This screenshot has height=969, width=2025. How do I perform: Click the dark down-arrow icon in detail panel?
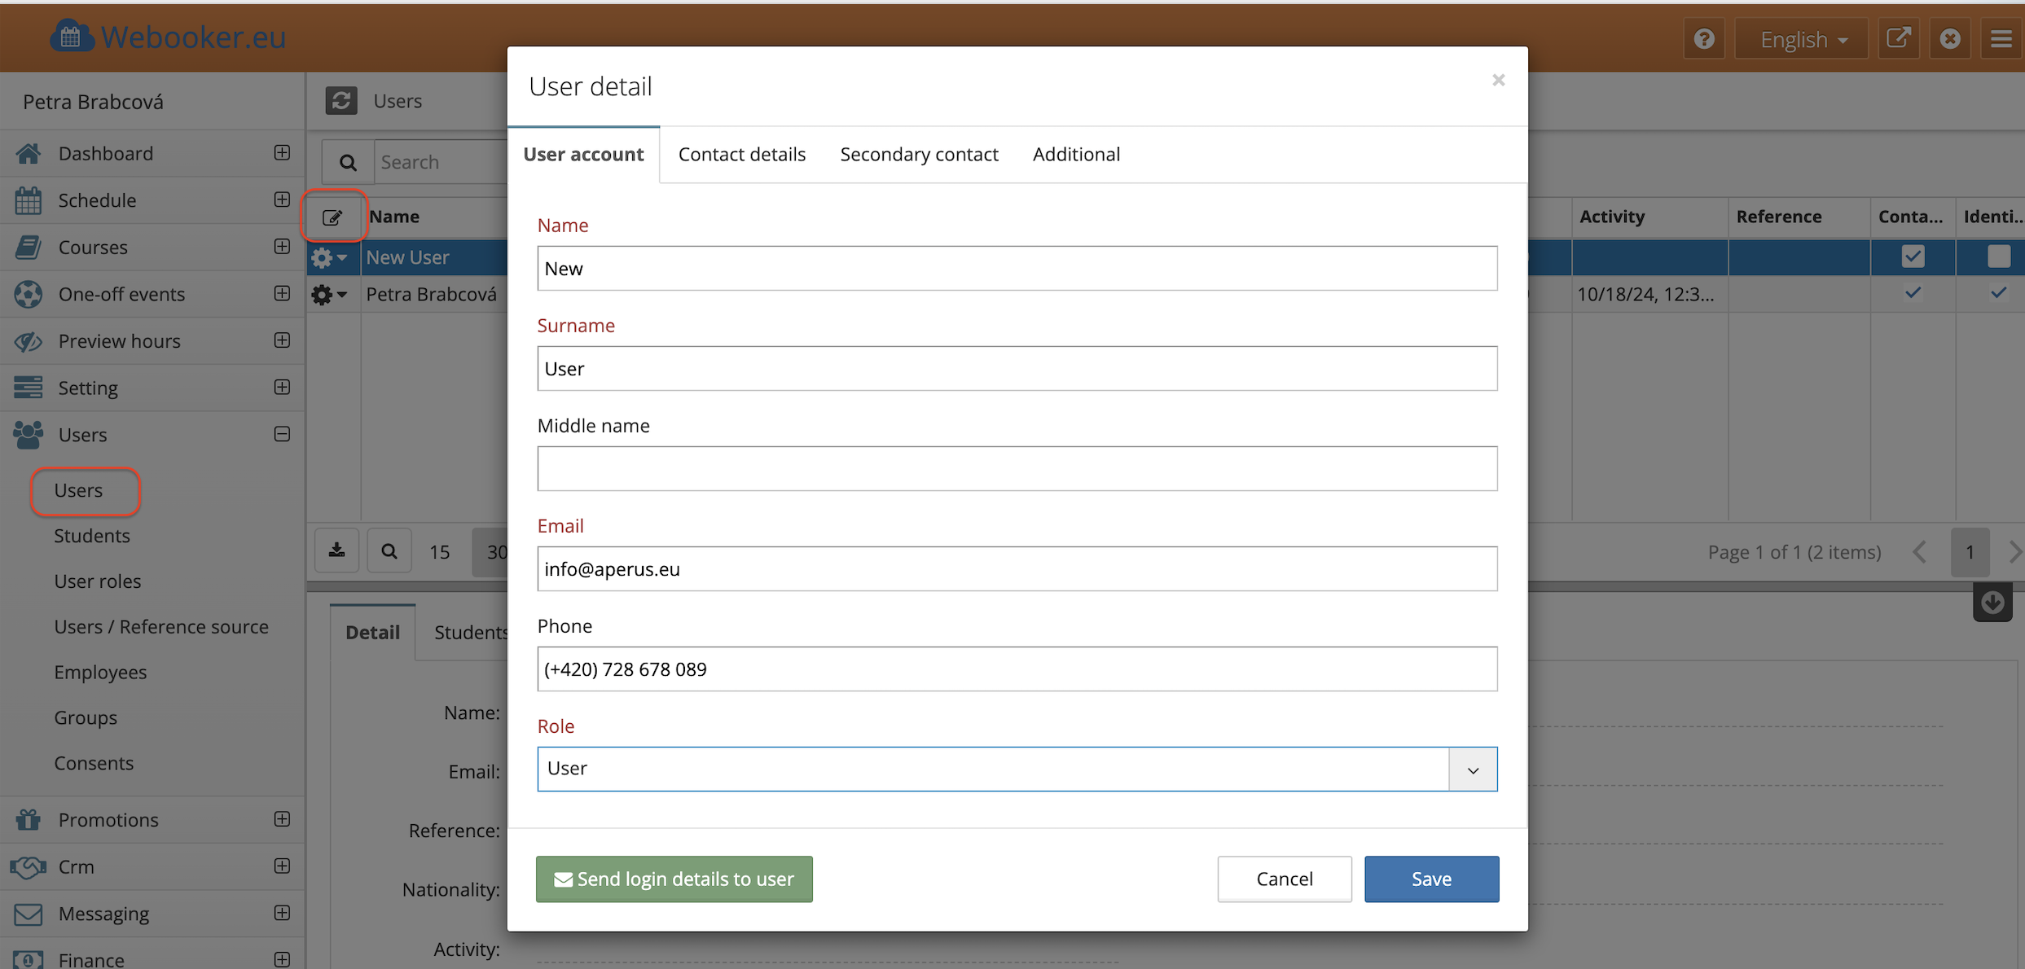[x=1992, y=603]
